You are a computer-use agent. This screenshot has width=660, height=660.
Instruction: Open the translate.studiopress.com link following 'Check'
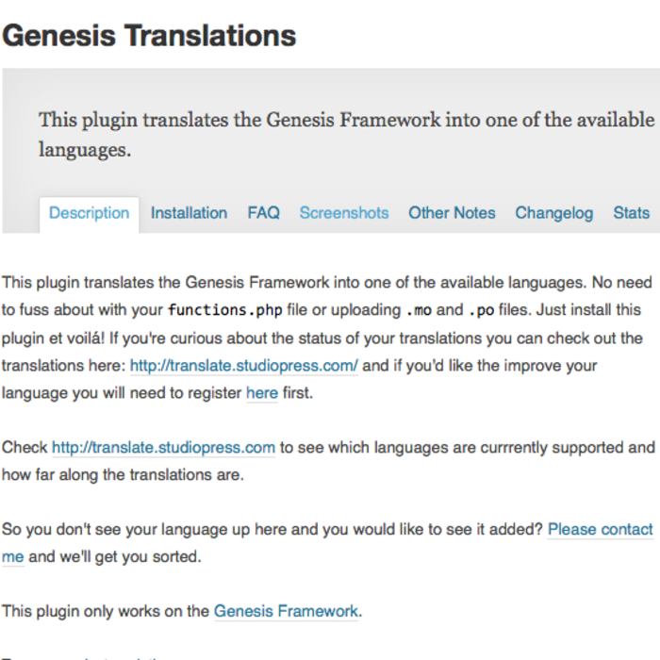(x=163, y=448)
